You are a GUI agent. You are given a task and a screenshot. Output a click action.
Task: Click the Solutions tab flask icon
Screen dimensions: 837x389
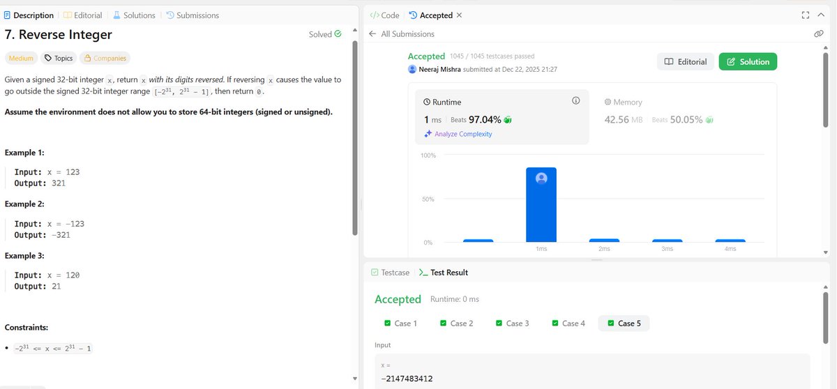click(116, 15)
